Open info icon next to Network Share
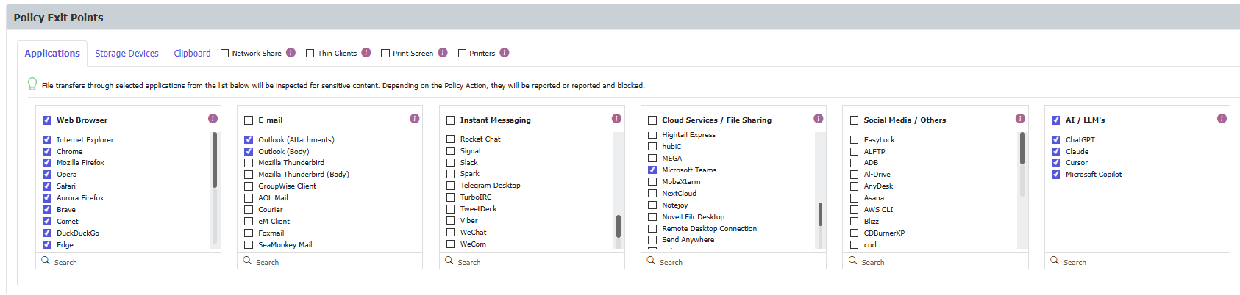Screen dimensions: 1240x295 (x=291, y=53)
